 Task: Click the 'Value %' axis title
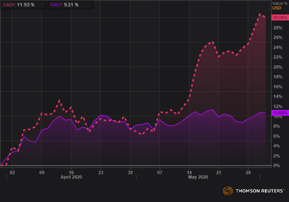(x=280, y=3)
